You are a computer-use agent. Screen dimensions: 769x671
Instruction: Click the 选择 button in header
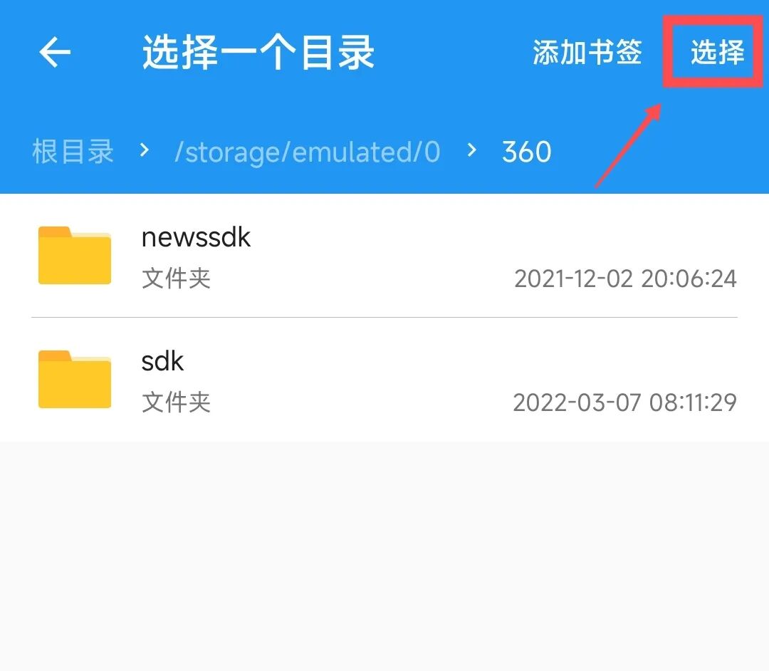717,51
